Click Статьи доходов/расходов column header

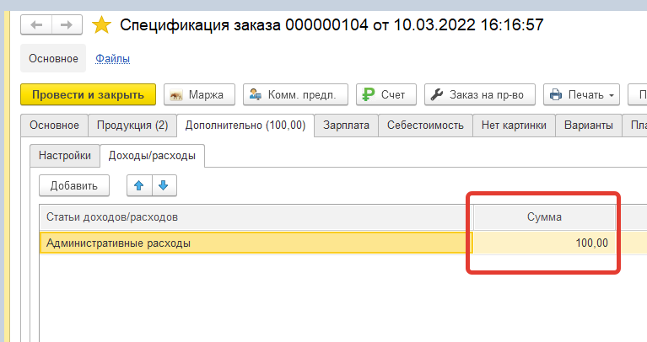tap(256, 217)
